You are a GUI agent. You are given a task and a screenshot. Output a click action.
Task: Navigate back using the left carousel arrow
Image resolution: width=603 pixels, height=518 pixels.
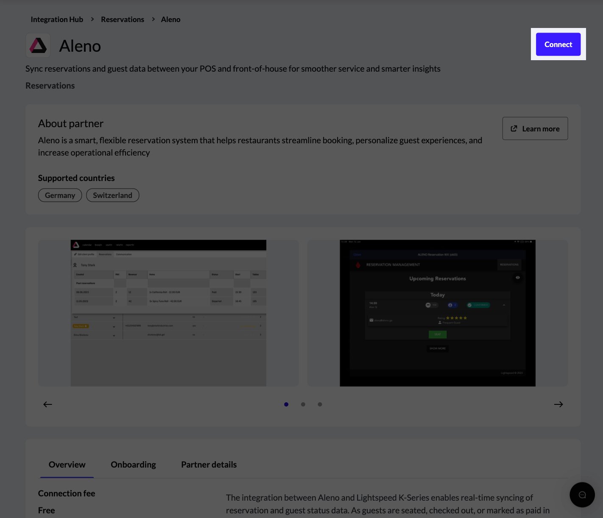(47, 404)
